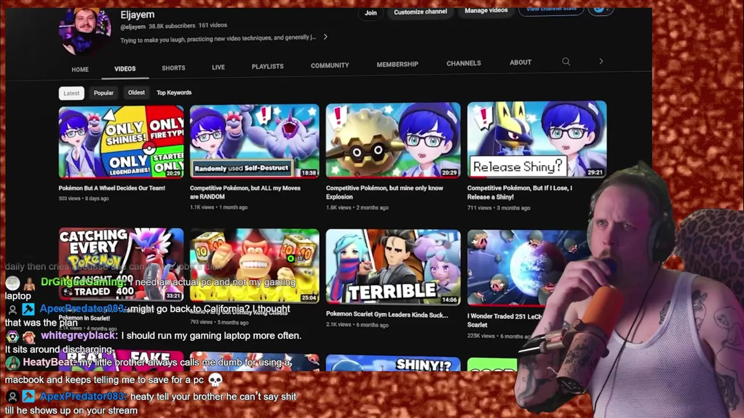Click the 503 views • 8 days ago text
This screenshot has height=418, width=744.
[84, 199]
